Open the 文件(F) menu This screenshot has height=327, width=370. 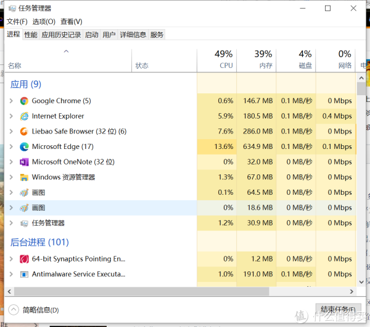coord(17,22)
